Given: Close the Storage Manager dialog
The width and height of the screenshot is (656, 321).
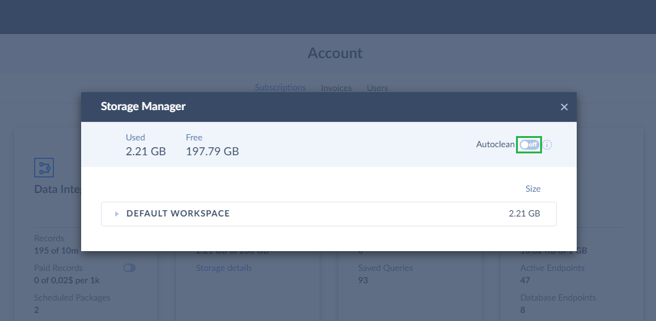Looking at the screenshot, I should 564,107.
